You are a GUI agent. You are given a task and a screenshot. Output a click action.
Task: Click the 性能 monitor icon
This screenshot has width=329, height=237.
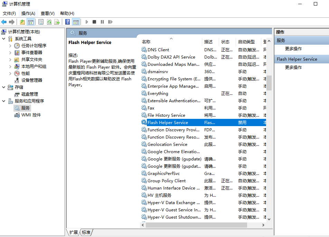click(x=17, y=73)
